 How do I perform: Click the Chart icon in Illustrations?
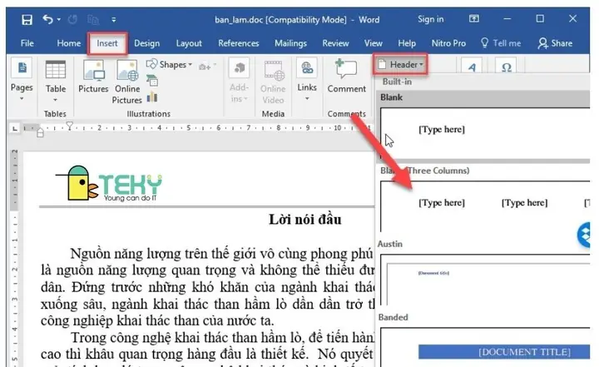click(152, 97)
